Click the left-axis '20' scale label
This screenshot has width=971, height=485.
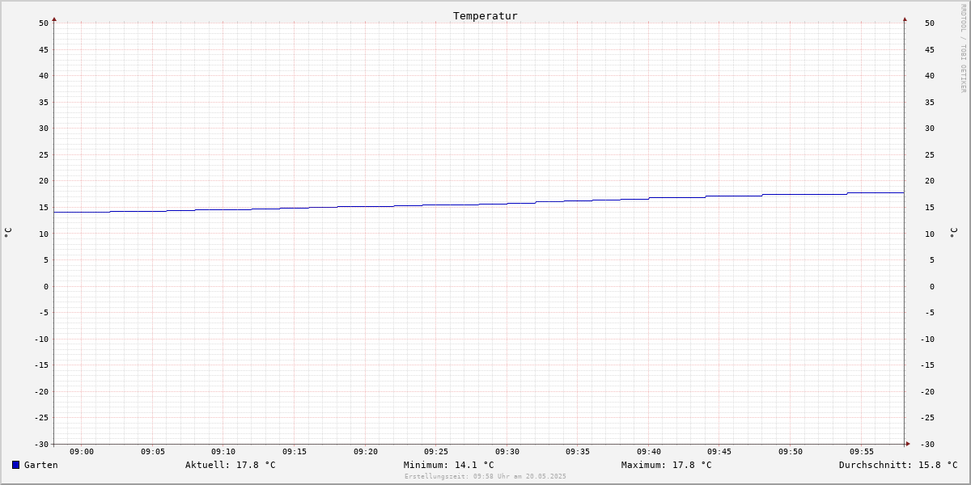click(44, 181)
